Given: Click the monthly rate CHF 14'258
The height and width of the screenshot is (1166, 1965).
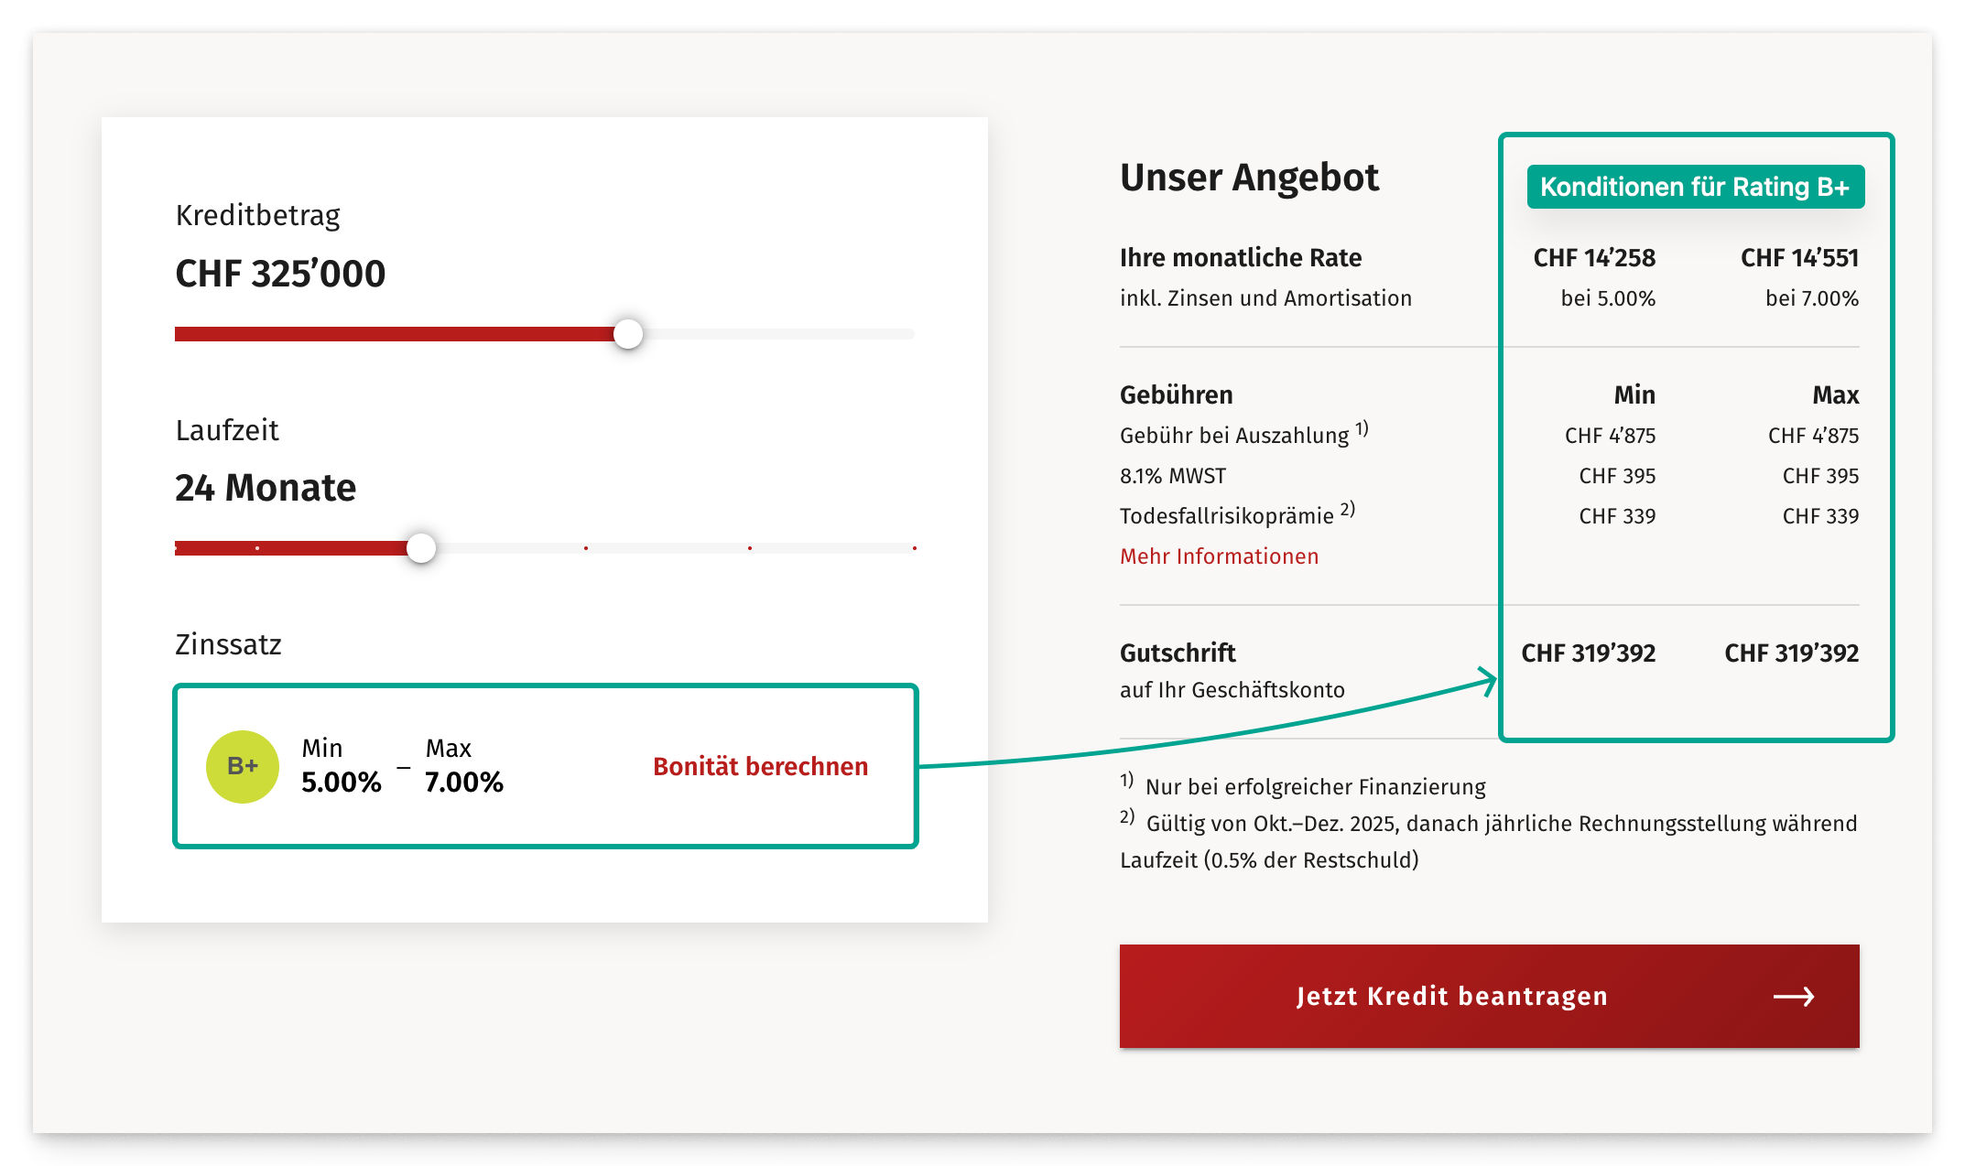Looking at the screenshot, I should point(1594,258).
